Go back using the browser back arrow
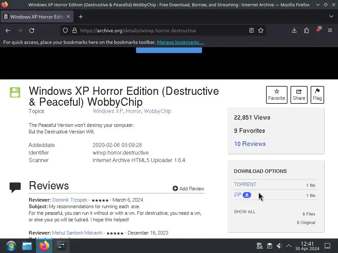Viewport: 338px width, 253px height. click(x=8, y=31)
